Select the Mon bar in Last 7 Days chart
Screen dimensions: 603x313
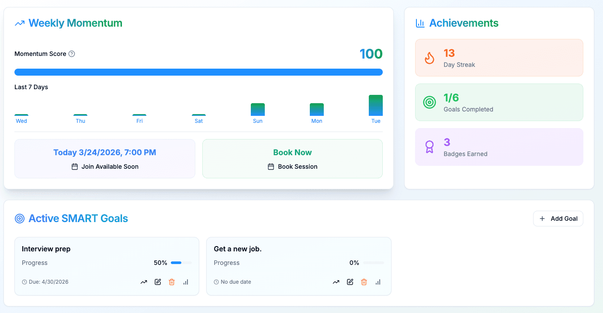pyautogui.click(x=317, y=109)
